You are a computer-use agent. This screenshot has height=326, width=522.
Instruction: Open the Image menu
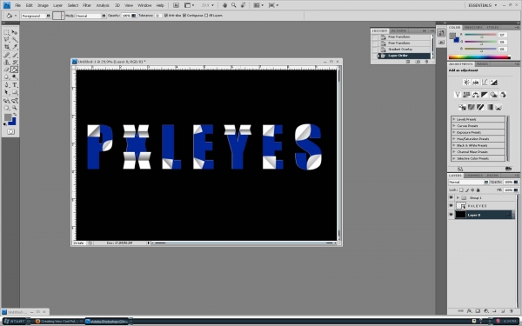pos(43,5)
